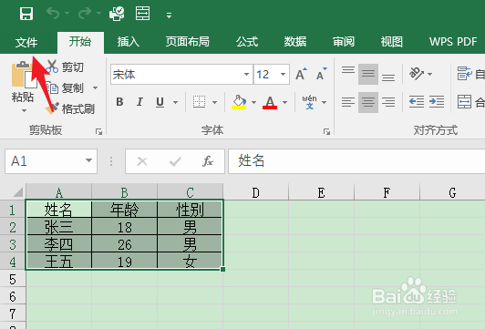The height and width of the screenshot is (329, 485).
Task: Expand the 复制 dropdown arrow
Action: (95, 88)
